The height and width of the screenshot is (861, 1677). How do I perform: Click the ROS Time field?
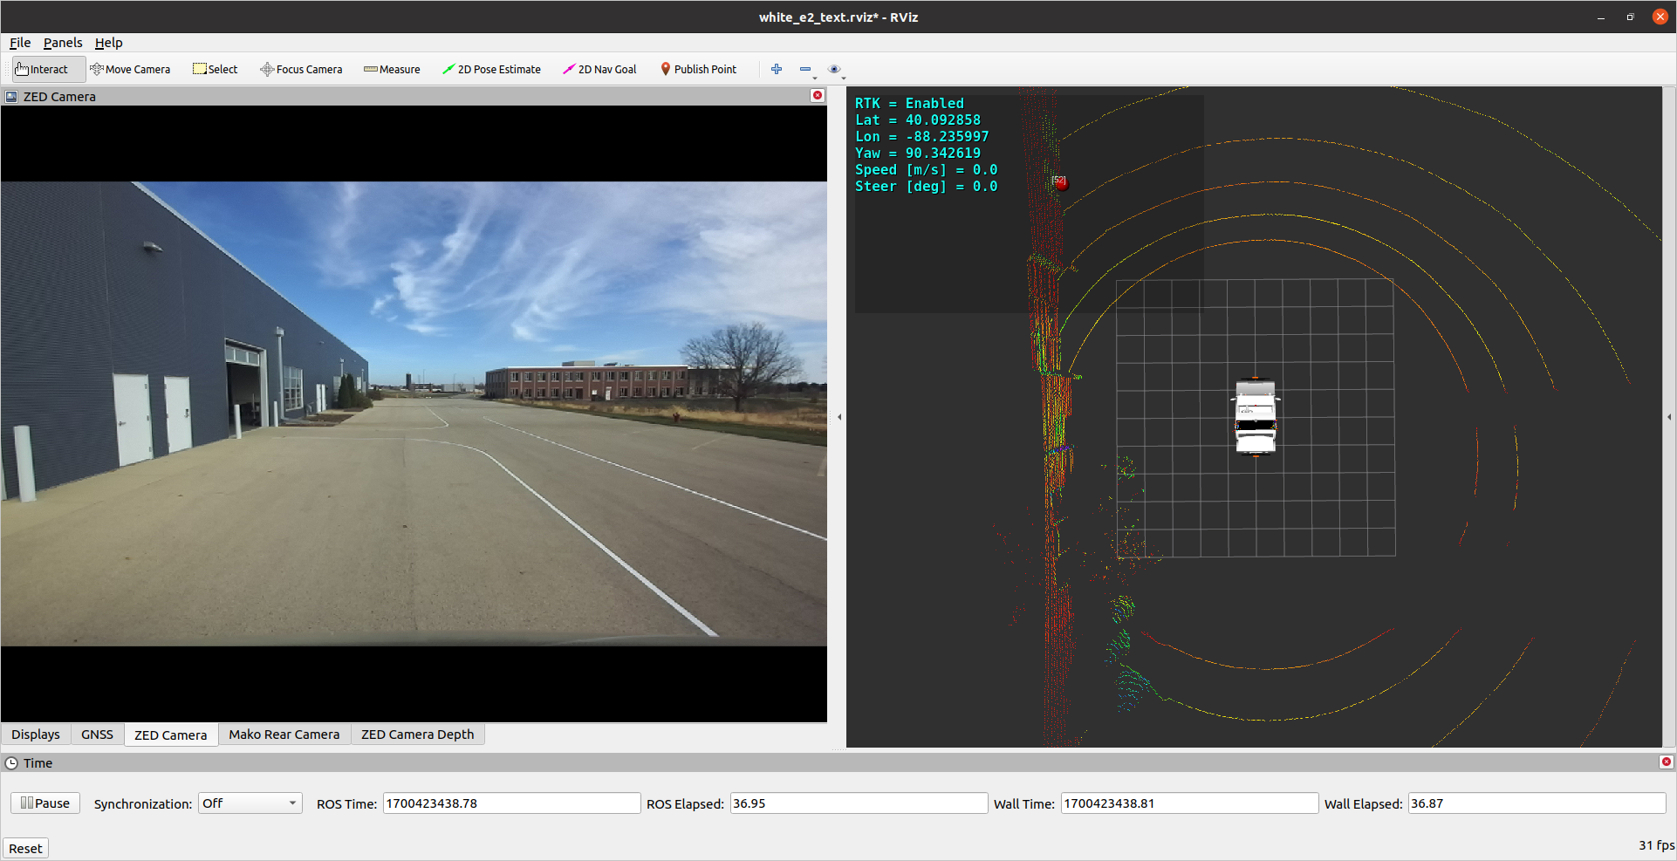[x=511, y=803]
